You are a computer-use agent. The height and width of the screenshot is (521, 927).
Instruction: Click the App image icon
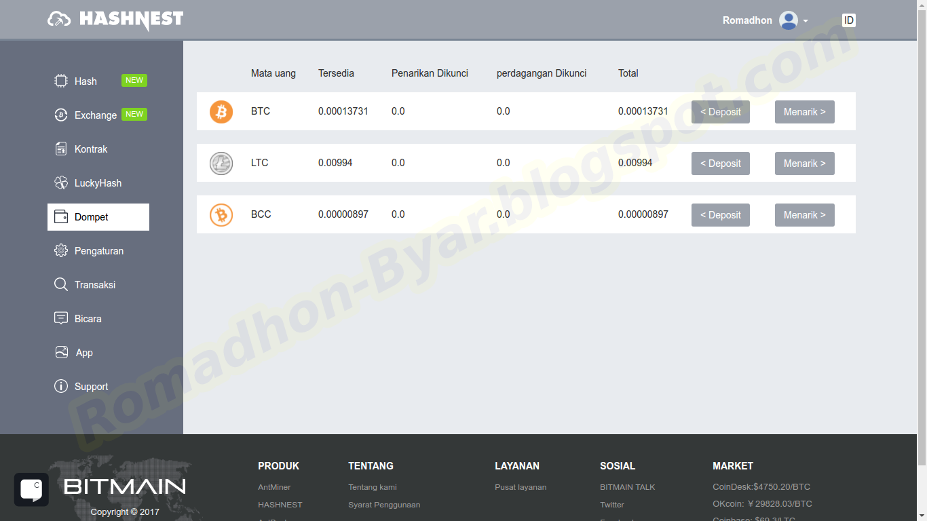coord(61,352)
